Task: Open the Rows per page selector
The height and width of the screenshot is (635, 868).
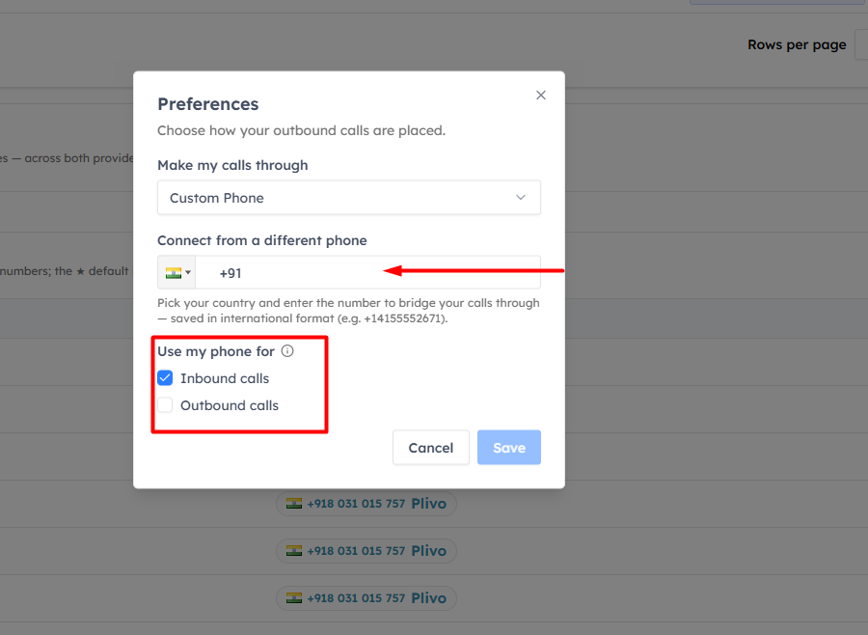Action: click(x=861, y=45)
